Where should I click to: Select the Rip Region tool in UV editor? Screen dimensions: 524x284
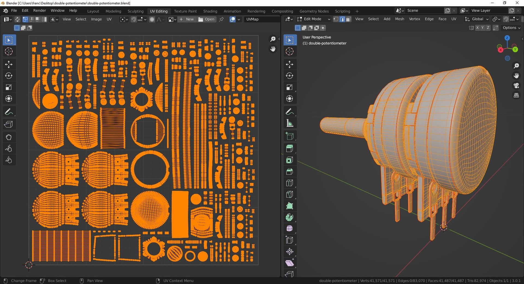[x=9, y=125]
